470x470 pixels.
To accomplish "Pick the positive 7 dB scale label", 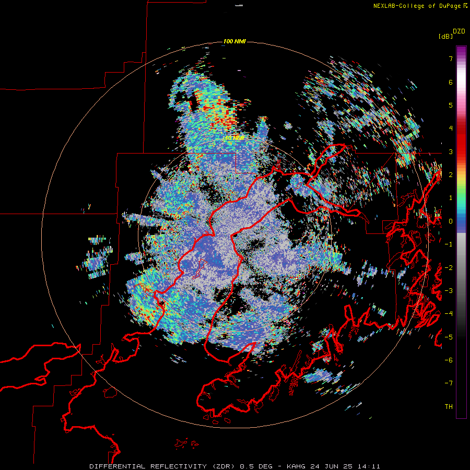I will (451, 58).
